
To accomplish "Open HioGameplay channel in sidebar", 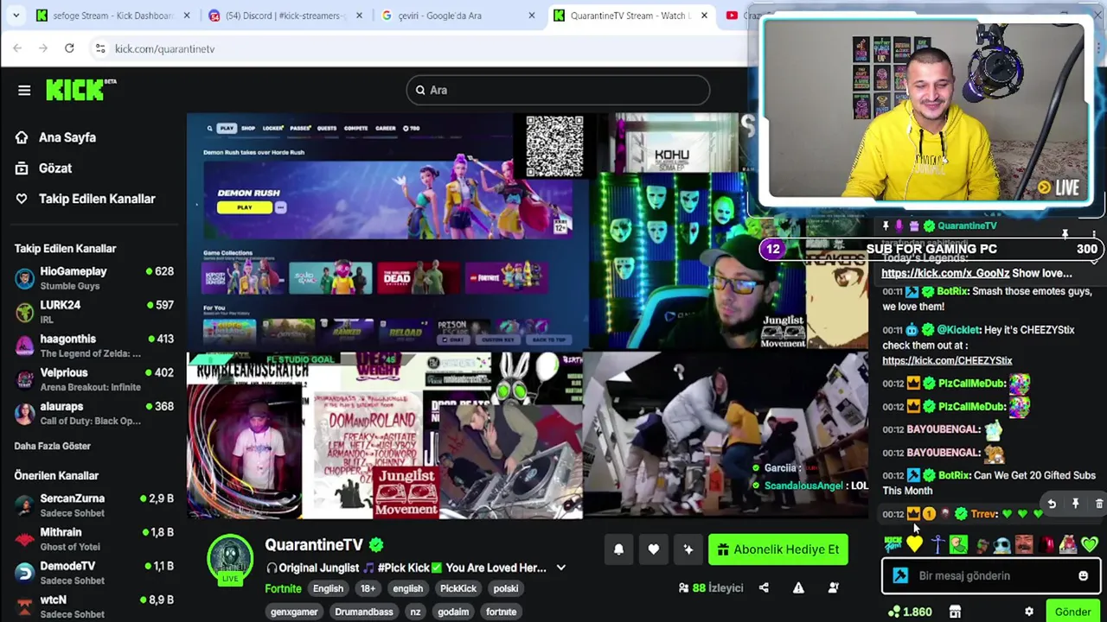I will click(93, 278).
